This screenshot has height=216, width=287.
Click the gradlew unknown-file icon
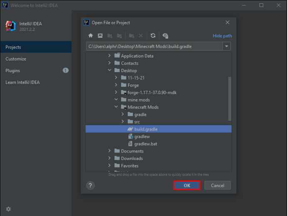131,136
